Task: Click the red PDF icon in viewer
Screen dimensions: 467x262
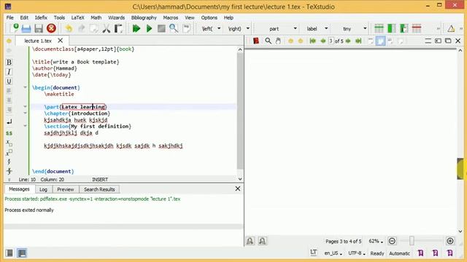Action: [256, 41]
